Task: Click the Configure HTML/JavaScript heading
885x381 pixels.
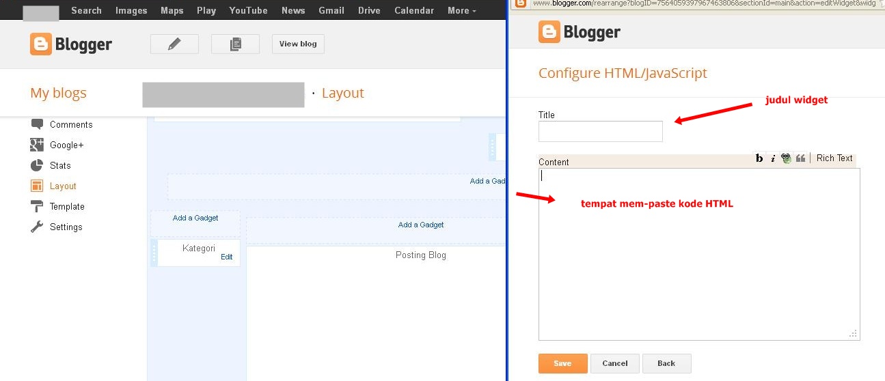Action: click(623, 73)
